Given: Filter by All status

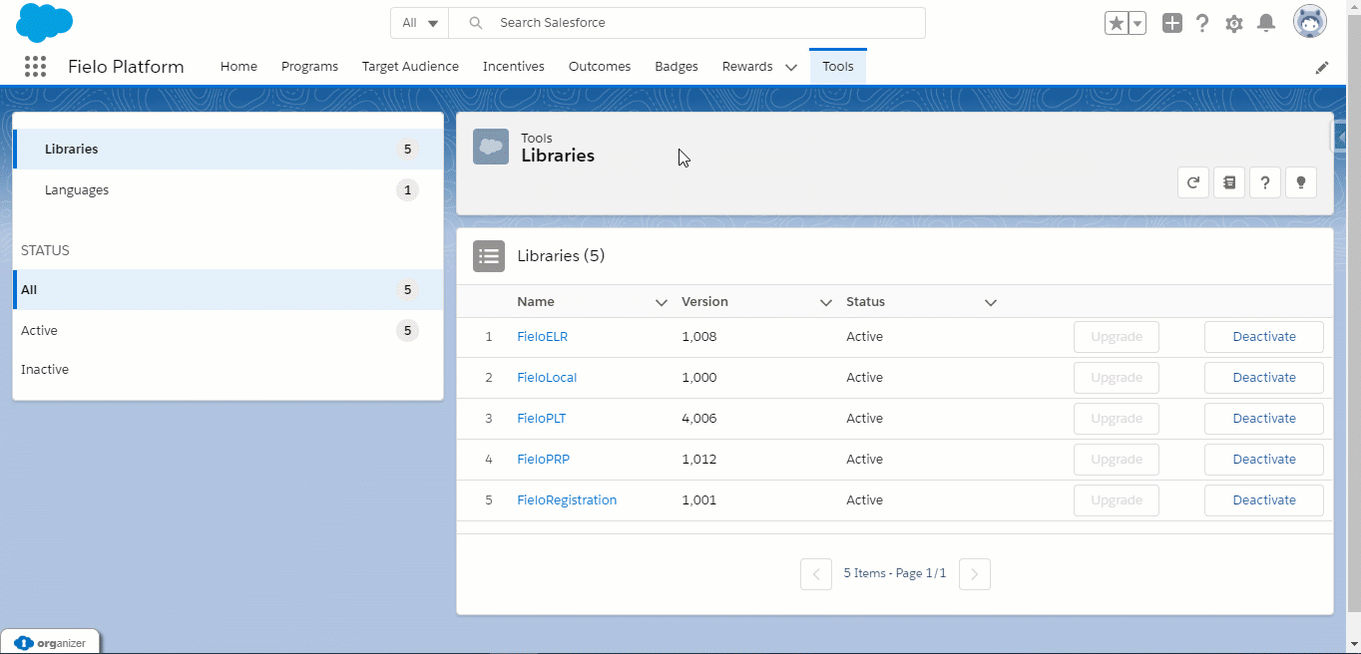Looking at the screenshot, I should (227, 290).
